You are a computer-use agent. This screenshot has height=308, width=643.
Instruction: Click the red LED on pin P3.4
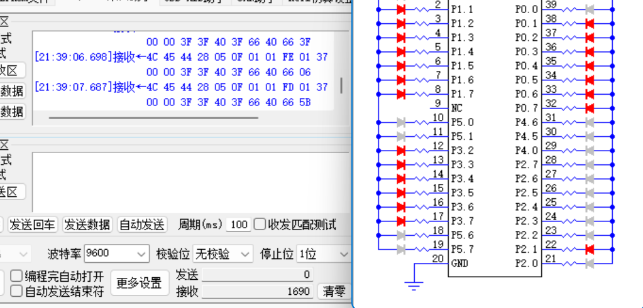click(x=401, y=179)
